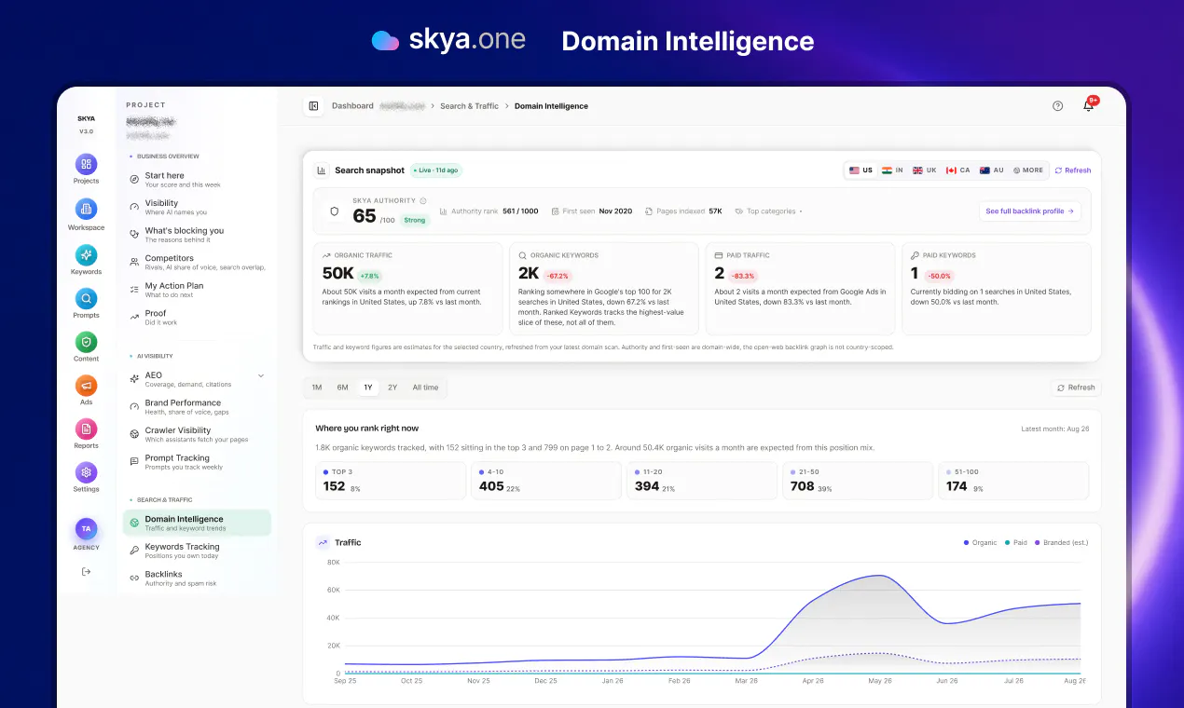
Task: Click Refresh in Search snapshot header
Action: pyautogui.click(x=1072, y=170)
